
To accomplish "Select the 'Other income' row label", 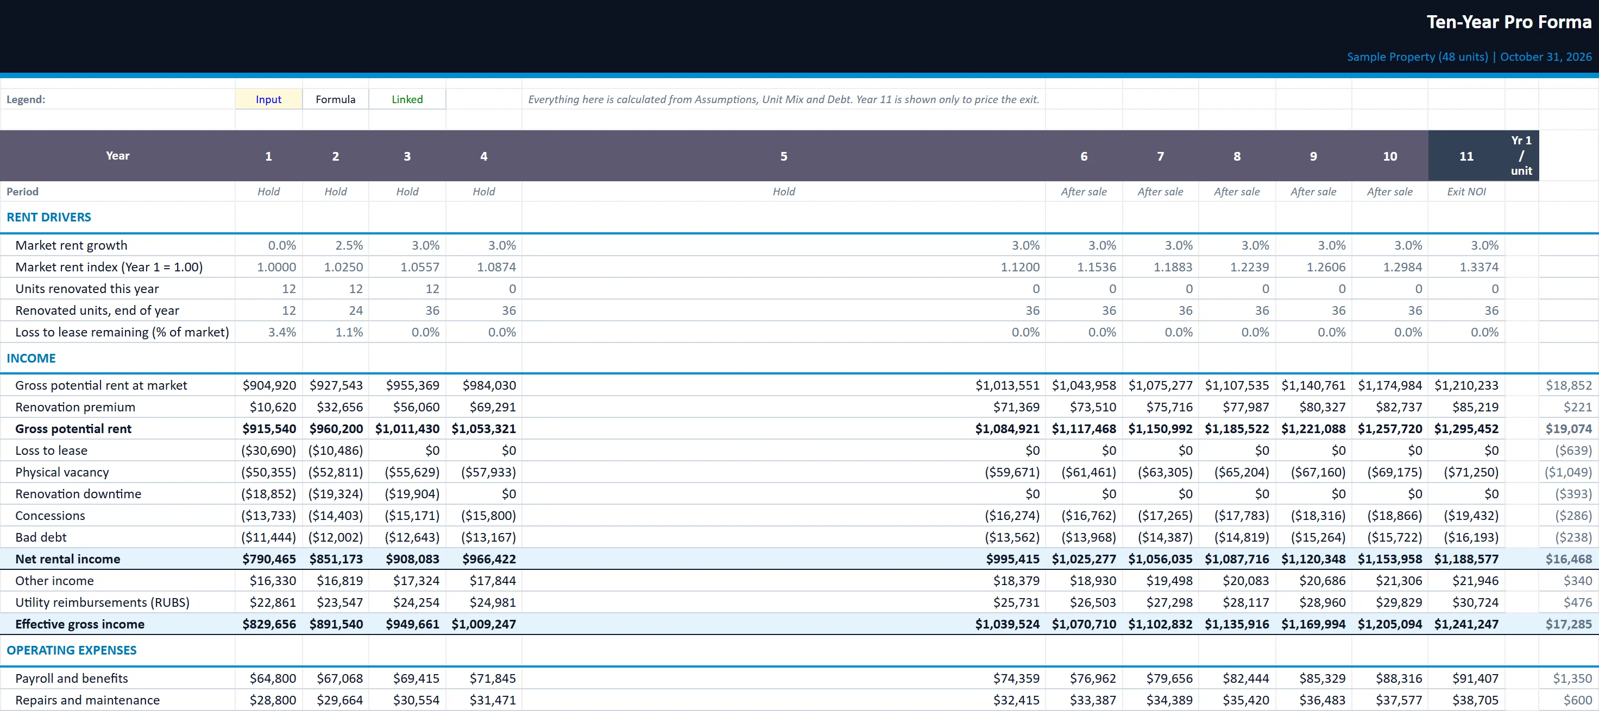I will pyautogui.click(x=55, y=581).
